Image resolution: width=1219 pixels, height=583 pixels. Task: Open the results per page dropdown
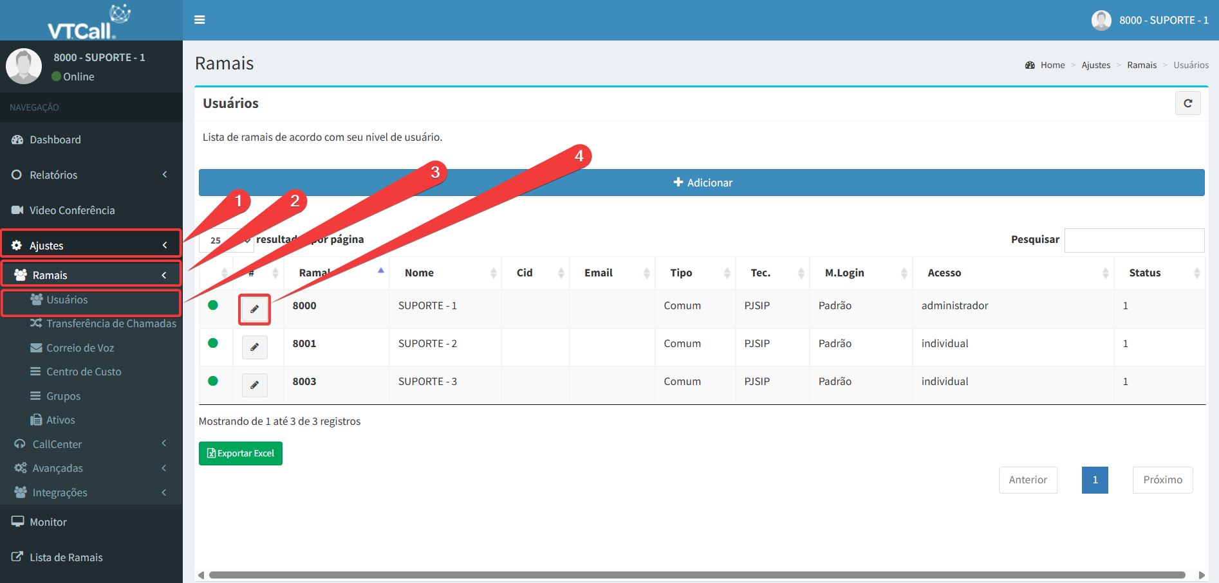click(x=226, y=240)
